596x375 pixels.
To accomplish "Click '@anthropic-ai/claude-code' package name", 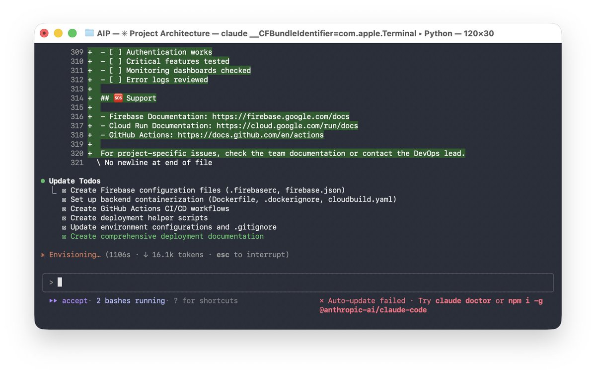I will [x=373, y=310].
